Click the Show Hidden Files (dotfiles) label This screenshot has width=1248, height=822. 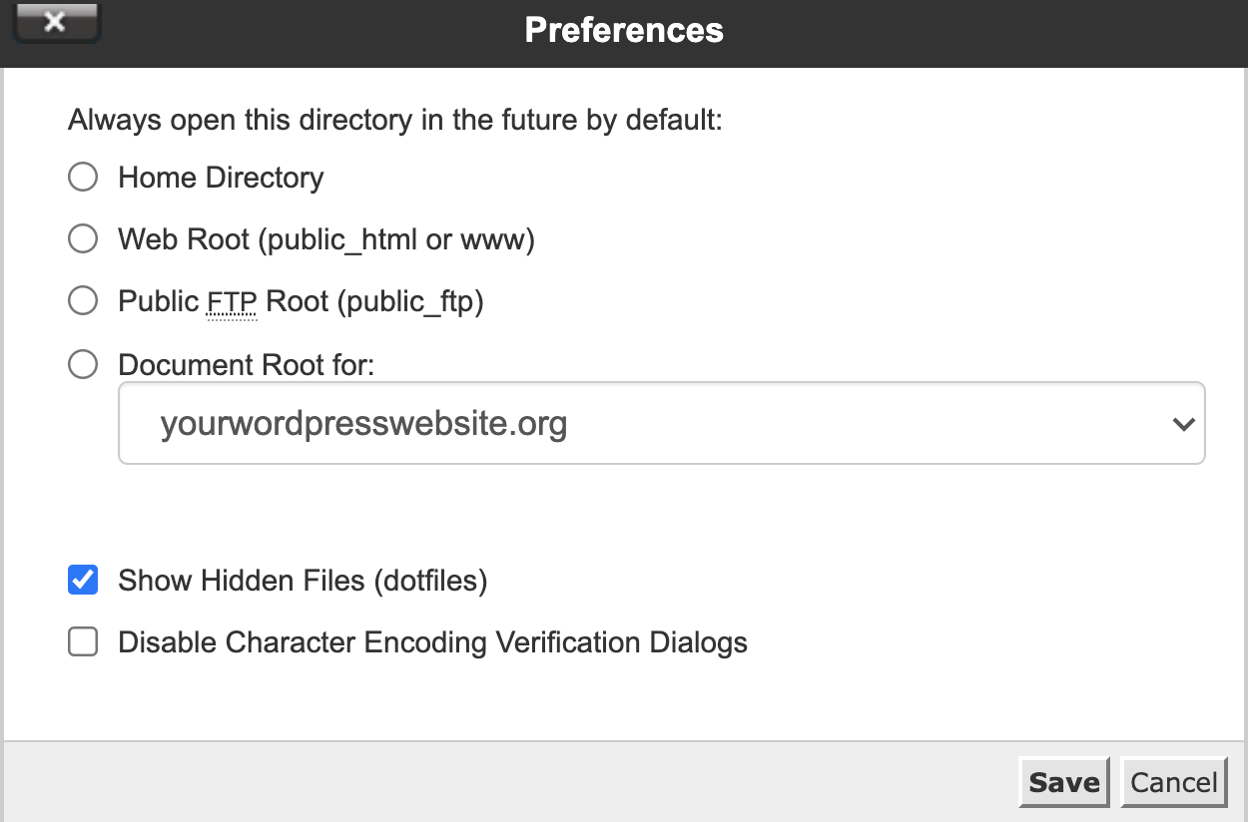[x=303, y=581]
